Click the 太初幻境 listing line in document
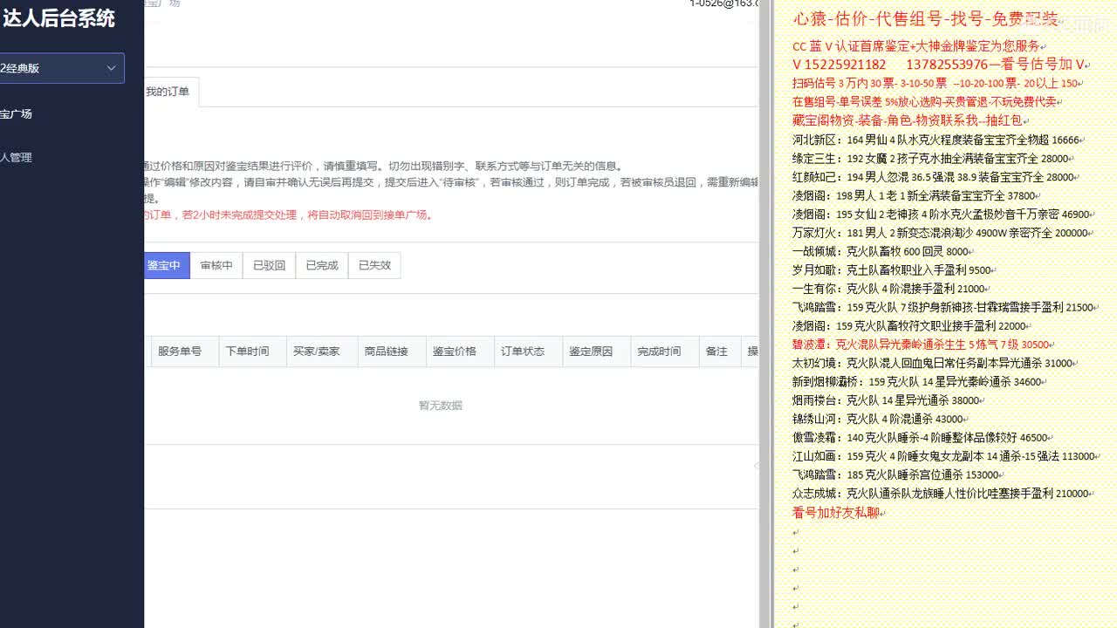 (x=932, y=363)
